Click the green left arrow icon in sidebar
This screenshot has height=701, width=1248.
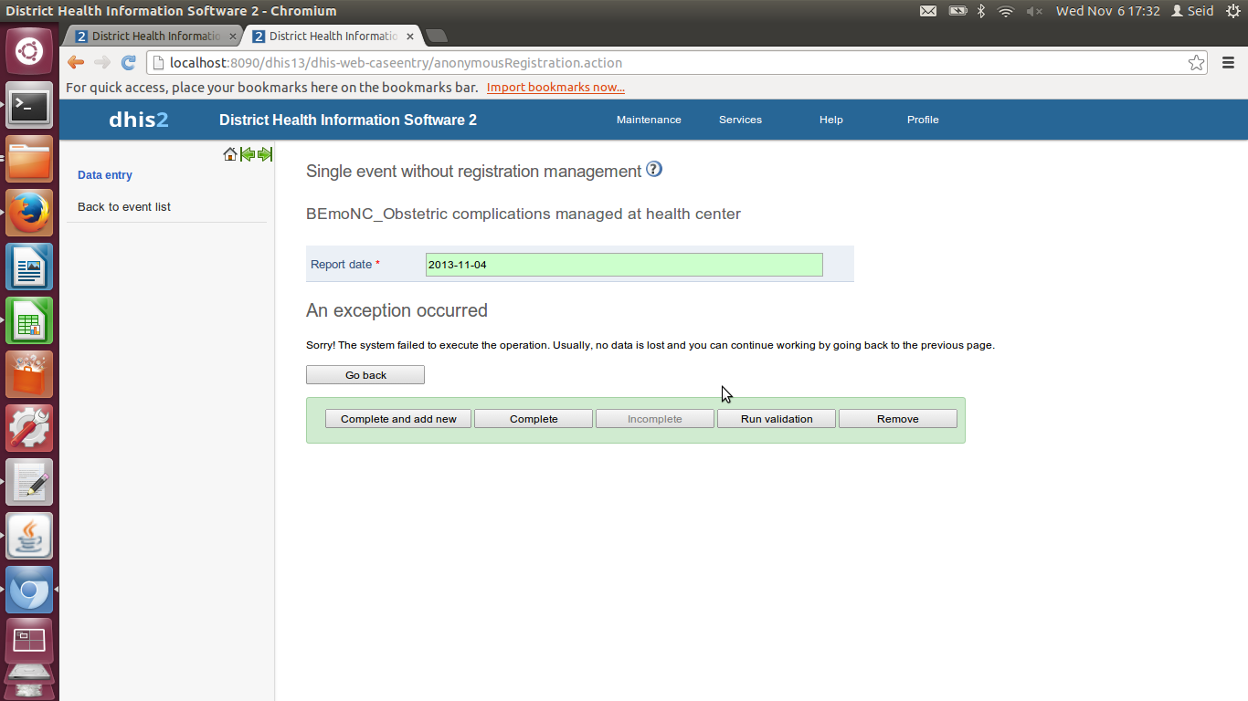[248, 154]
